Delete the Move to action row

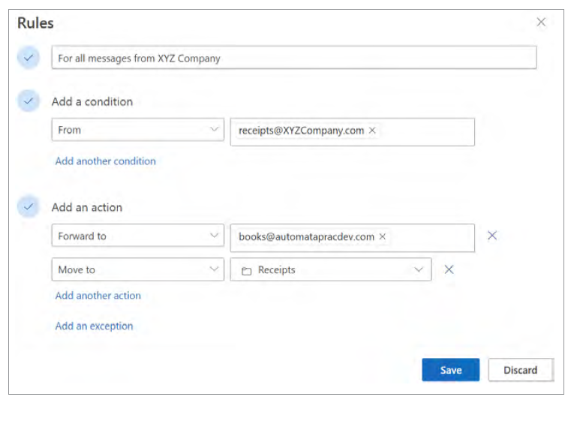click(x=449, y=269)
